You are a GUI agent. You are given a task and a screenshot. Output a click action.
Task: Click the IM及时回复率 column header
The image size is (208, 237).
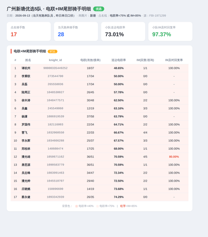pos(174,60)
